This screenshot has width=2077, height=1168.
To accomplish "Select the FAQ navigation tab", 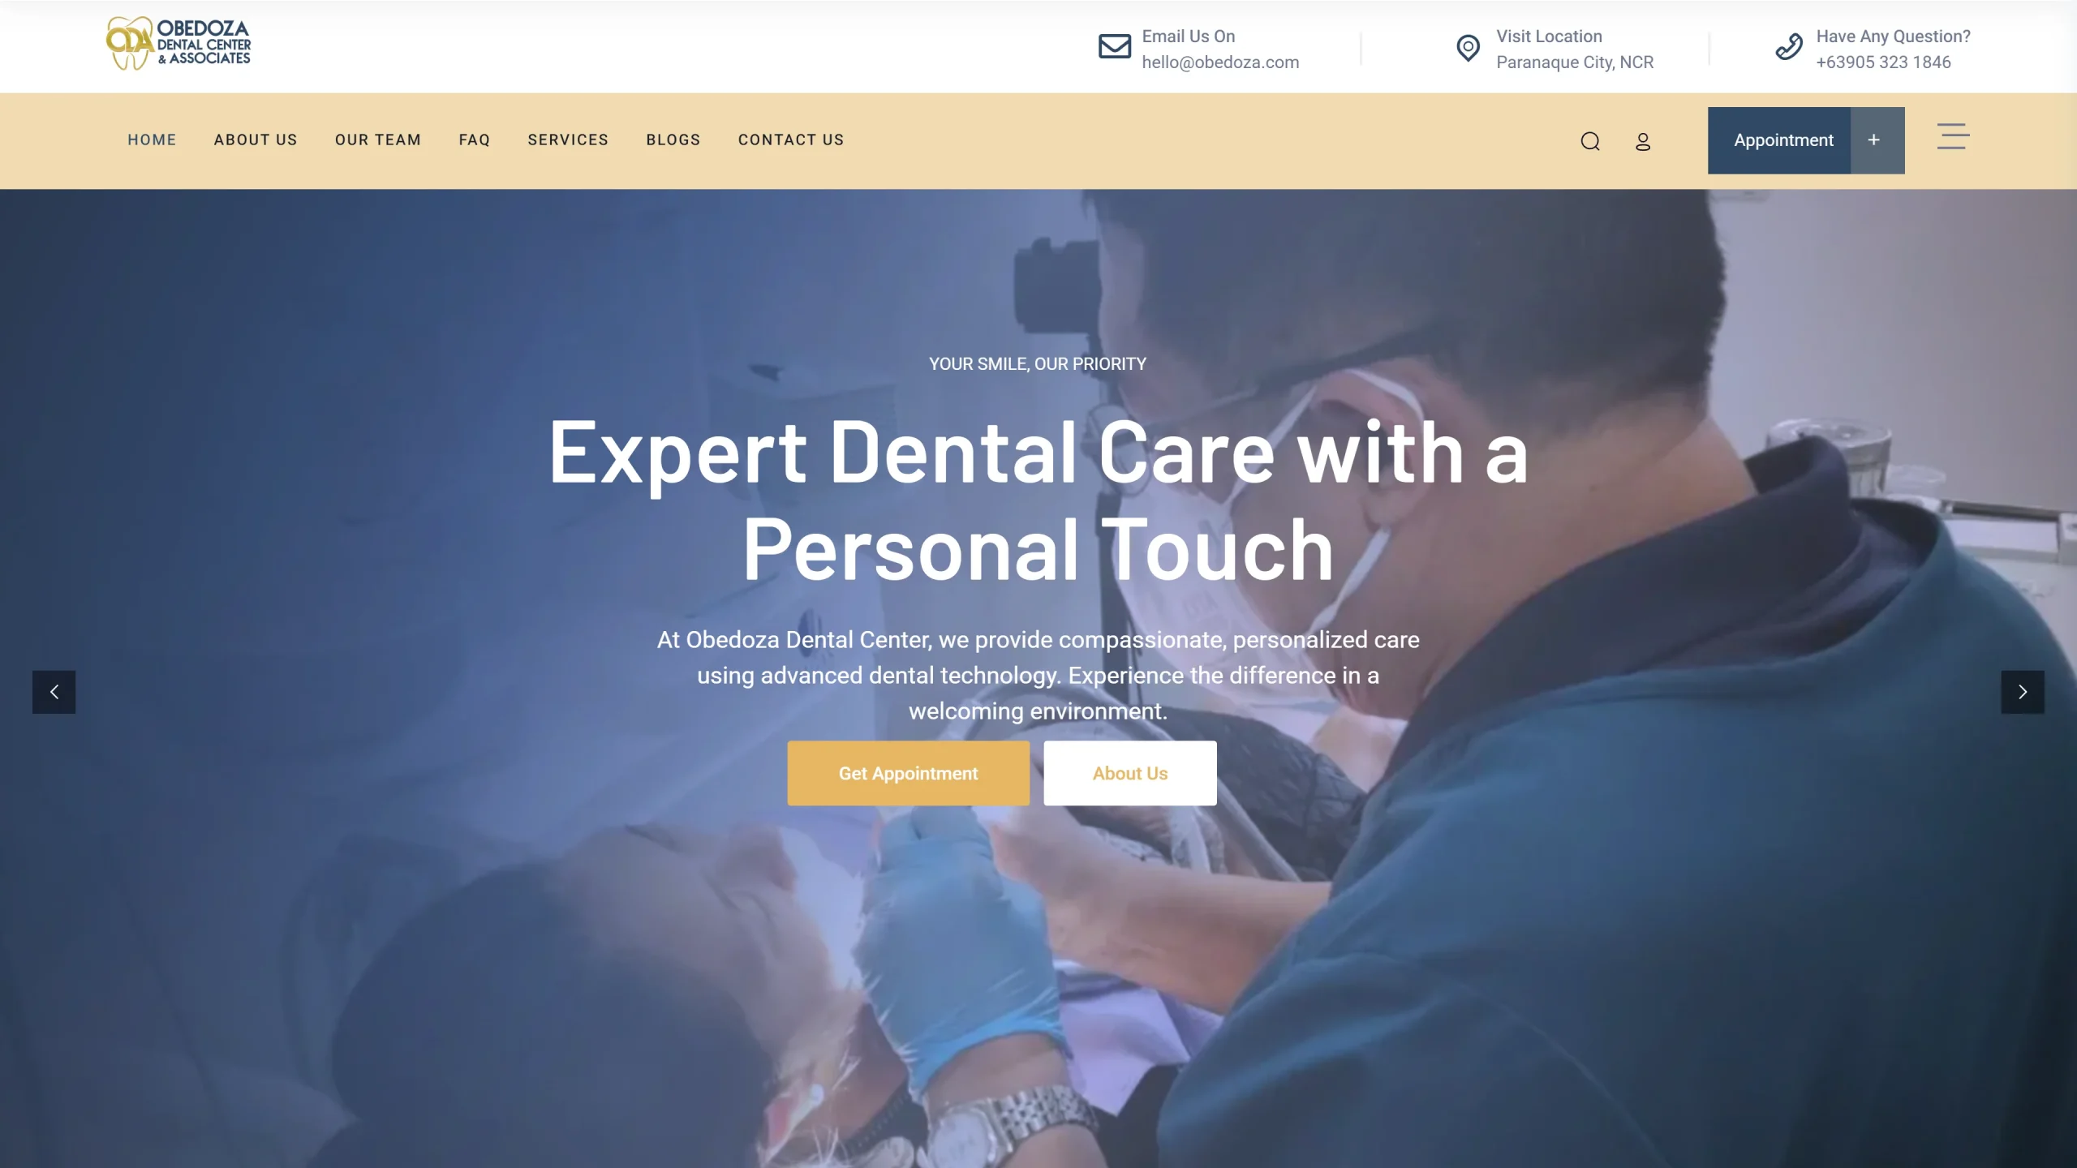I will [x=474, y=140].
